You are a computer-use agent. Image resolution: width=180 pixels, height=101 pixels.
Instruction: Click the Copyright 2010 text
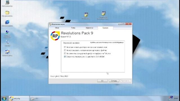59,76
